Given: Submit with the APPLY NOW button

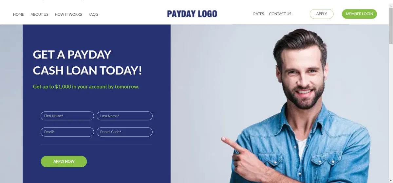Looking at the screenshot, I should pos(64,161).
